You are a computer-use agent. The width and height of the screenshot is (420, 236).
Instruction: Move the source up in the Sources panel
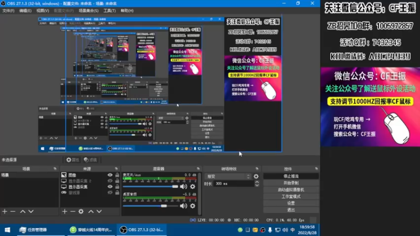[x=91, y=211]
